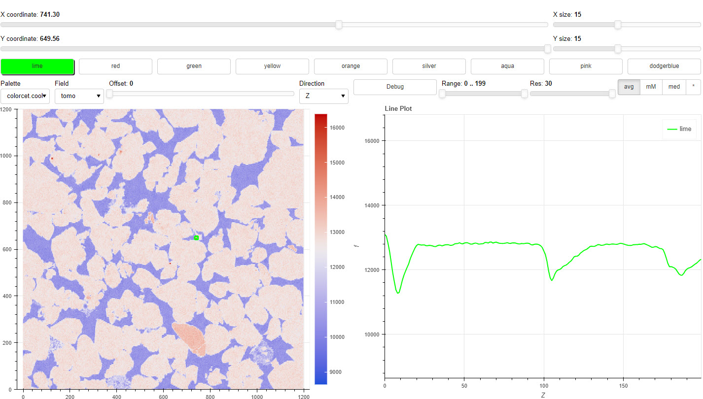Select the dodgerblue color button
703x399 pixels.
point(664,66)
